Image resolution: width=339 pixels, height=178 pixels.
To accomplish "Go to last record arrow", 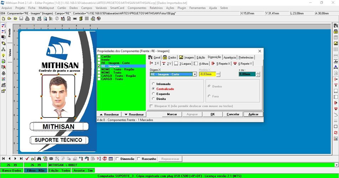I will pyautogui.click(x=21, y=158).
